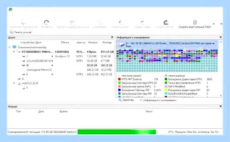Image resolution: width=230 pixels, height=142 pixels.
Task: Click the drive icon next to D:
Action: [x=23, y=65]
